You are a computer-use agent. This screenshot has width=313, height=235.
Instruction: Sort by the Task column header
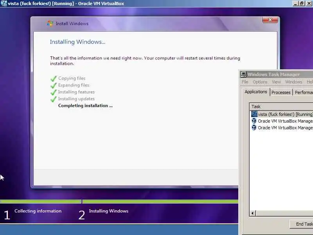click(281, 107)
